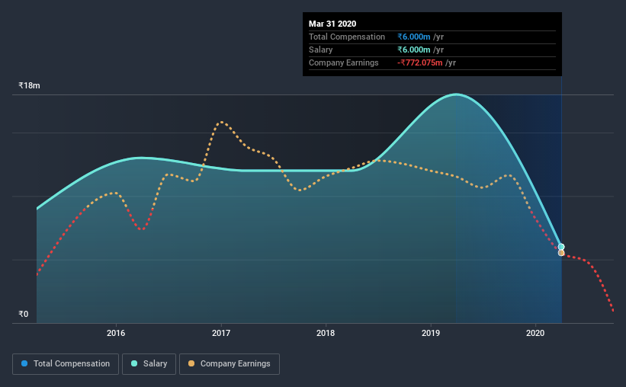Select the 2019 x-axis label
The height and width of the screenshot is (387, 626).
(431, 333)
